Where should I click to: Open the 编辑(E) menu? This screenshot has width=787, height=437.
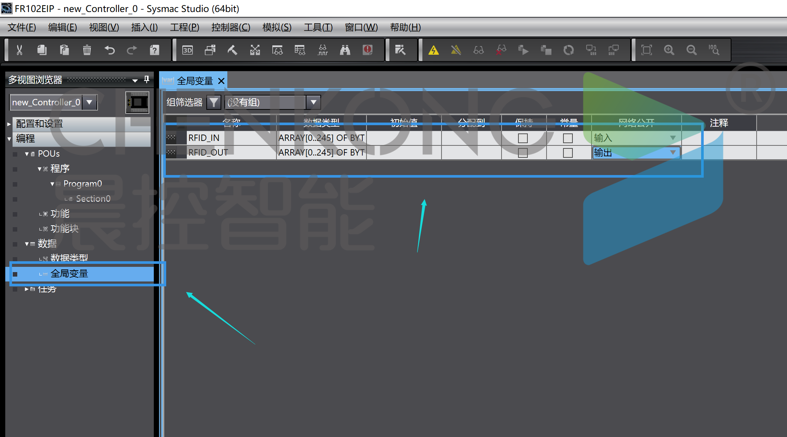pos(63,27)
